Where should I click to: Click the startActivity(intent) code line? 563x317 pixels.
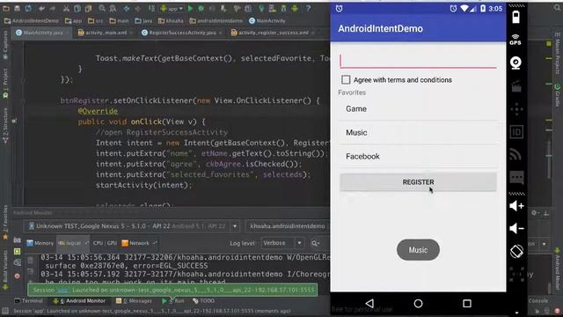pos(143,185)
